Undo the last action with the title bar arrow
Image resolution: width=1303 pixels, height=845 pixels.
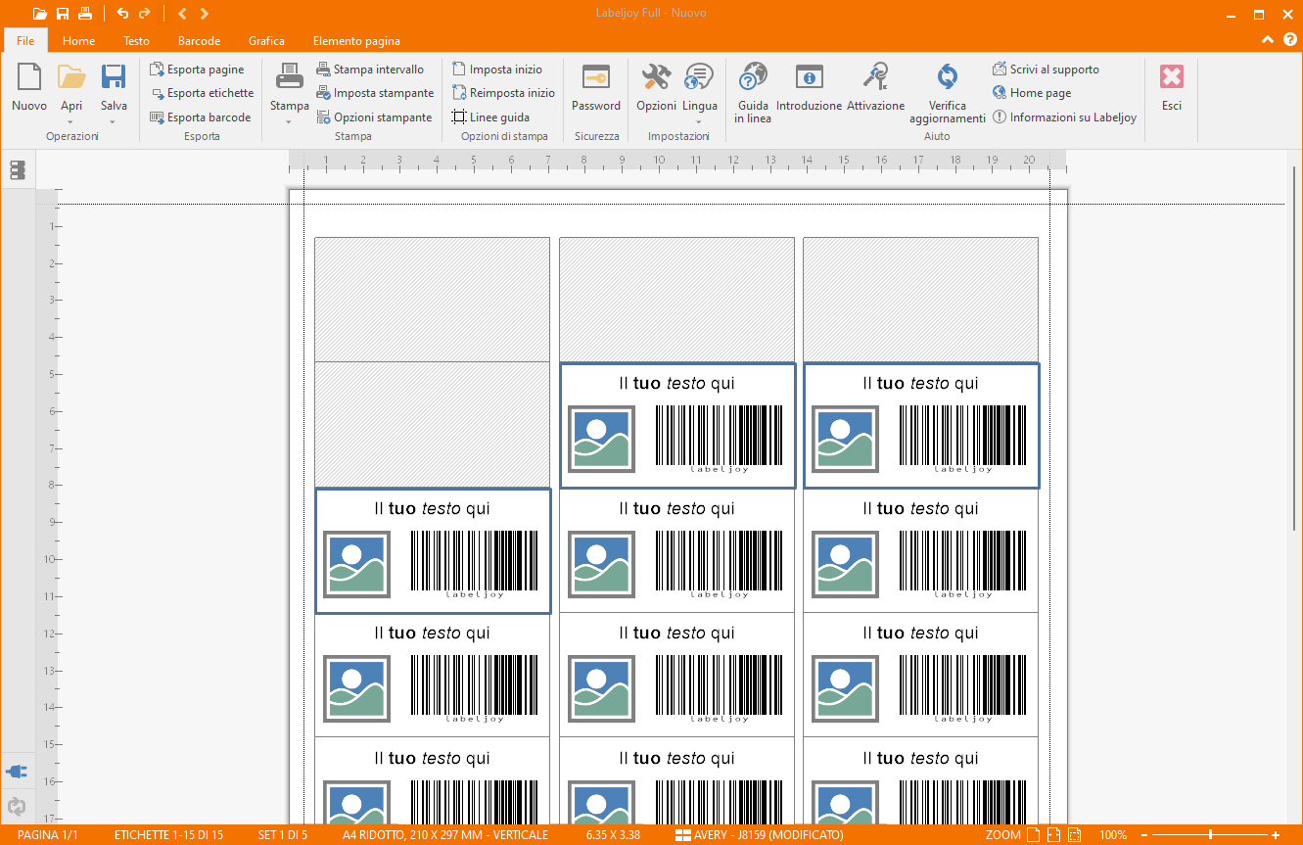(122, 14)
